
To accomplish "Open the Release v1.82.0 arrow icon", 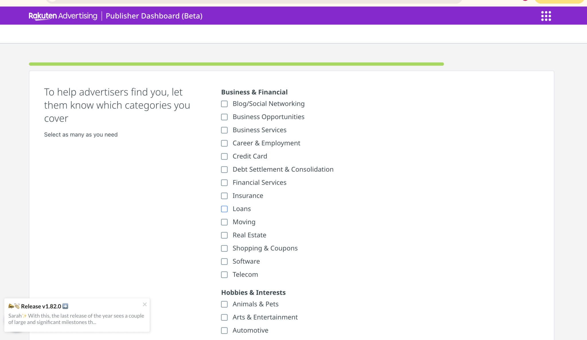I will pos(65,306).
